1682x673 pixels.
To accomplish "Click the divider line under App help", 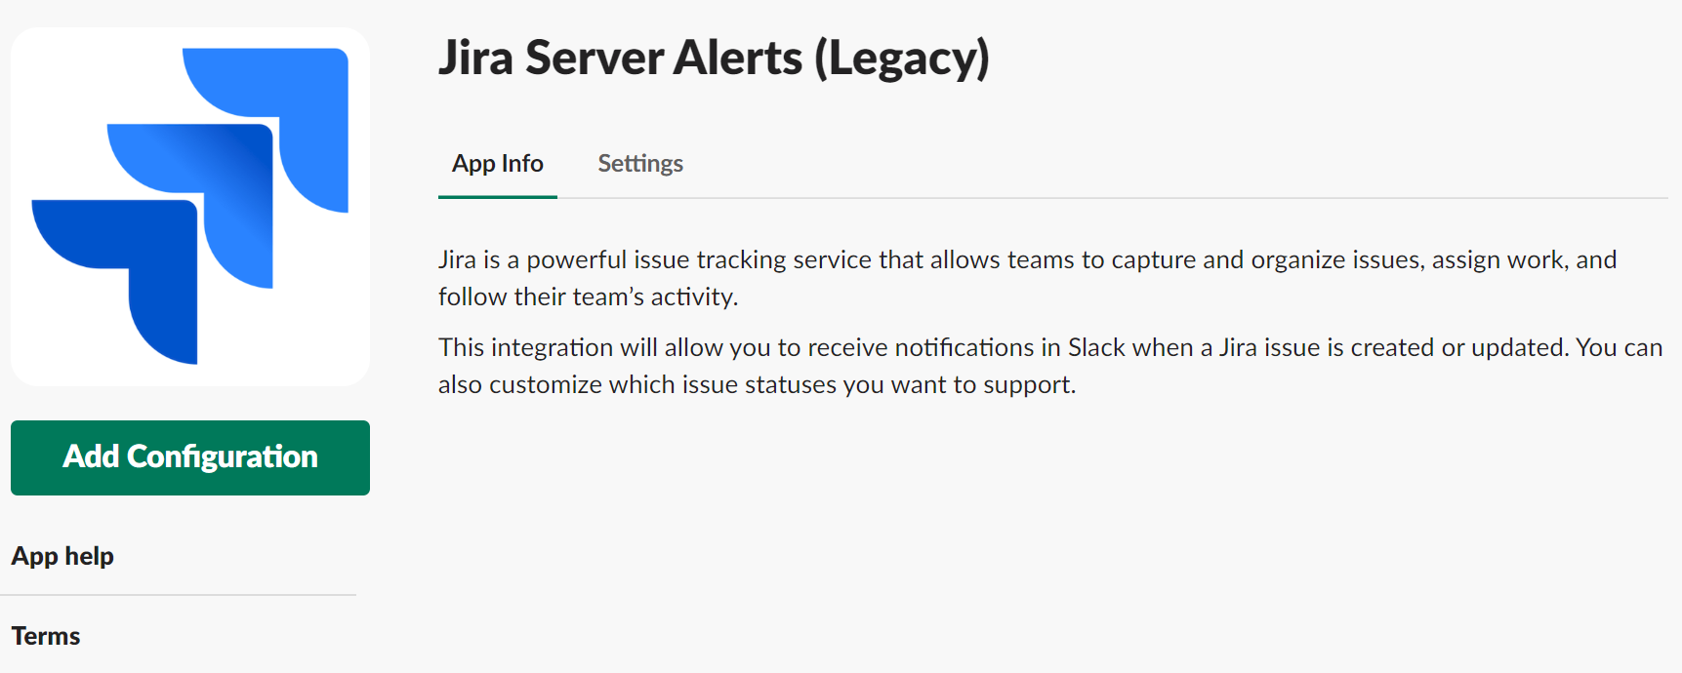I will coord(179,595).
